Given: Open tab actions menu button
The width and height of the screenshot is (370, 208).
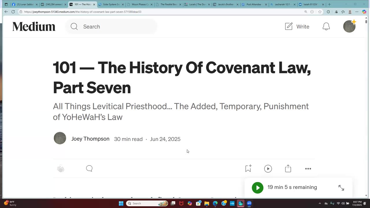Looking at the screenshot, I should click(6, 4).
